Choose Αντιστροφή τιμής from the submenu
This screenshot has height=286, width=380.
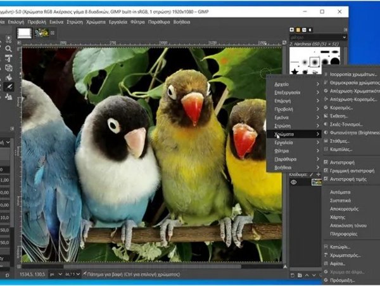coord(347,179)
